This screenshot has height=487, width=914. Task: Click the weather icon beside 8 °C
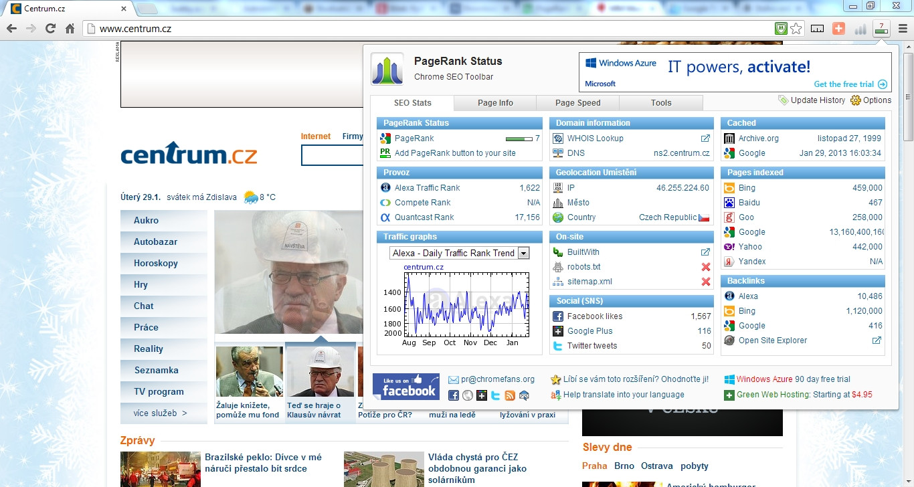(x=251, y=197)
